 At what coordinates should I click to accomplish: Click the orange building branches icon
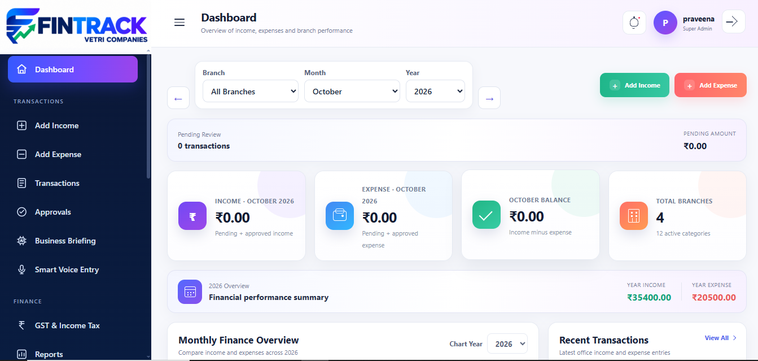634,216
